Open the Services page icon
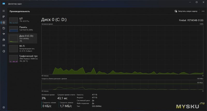The height and width of the screenshot is (111, 207). tap(4, 51)
